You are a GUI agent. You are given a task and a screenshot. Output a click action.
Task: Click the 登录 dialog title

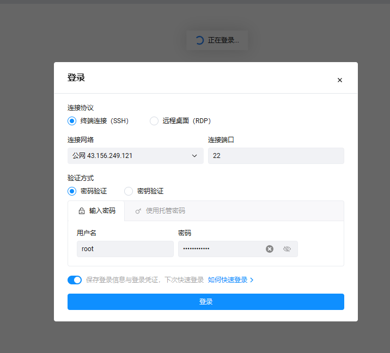pos(76,77)
